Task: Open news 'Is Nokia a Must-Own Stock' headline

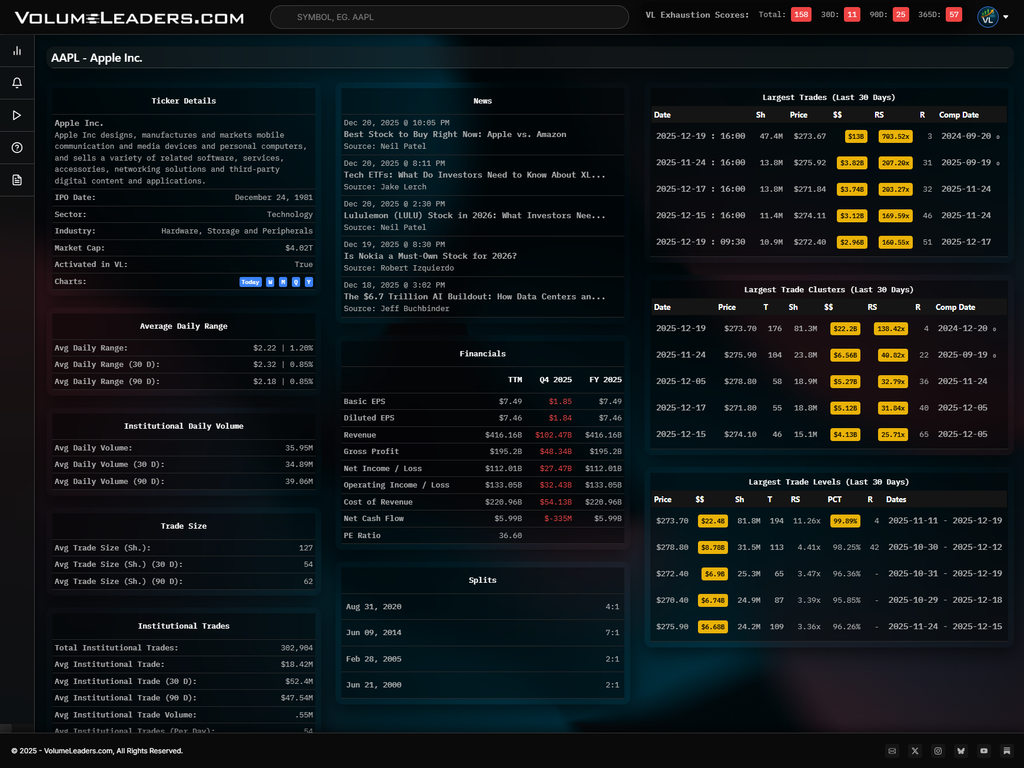Action: point(430,256)
